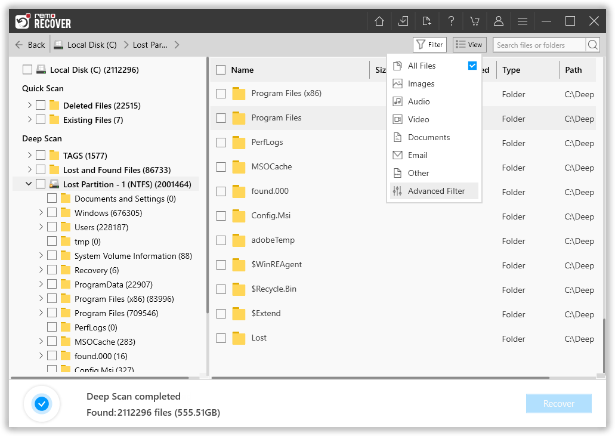Check the Lost and Found Files checkbox
615x436 pixels.
[41, 169]
